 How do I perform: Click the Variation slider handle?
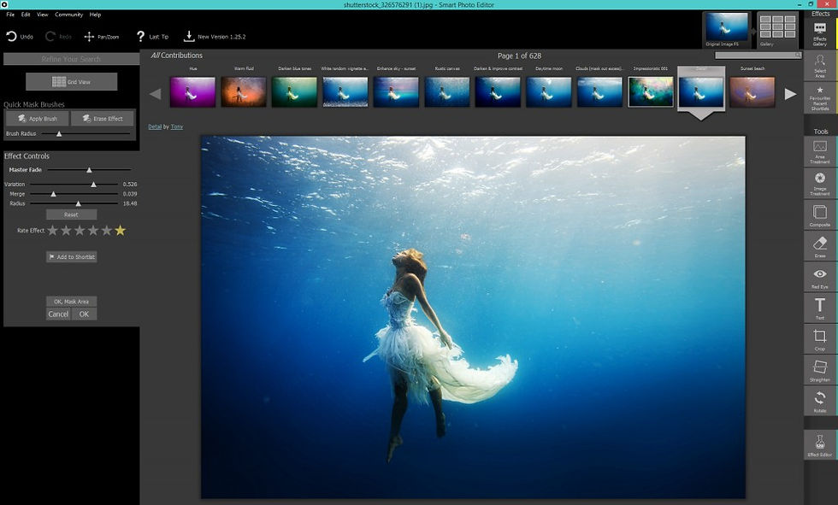click(x=93, y=185)
